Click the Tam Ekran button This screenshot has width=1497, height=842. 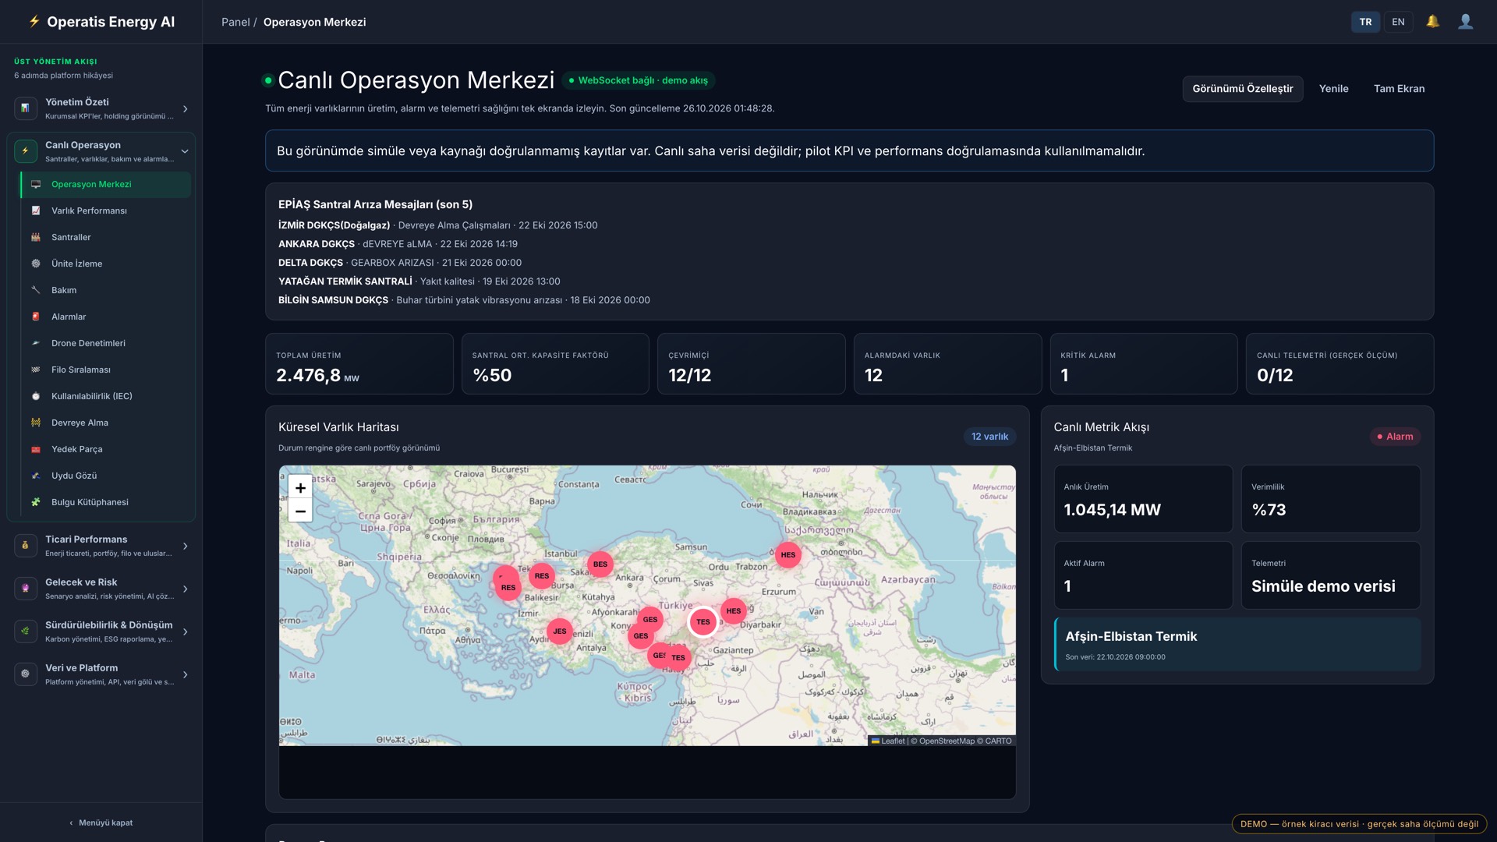[1399, 89]
